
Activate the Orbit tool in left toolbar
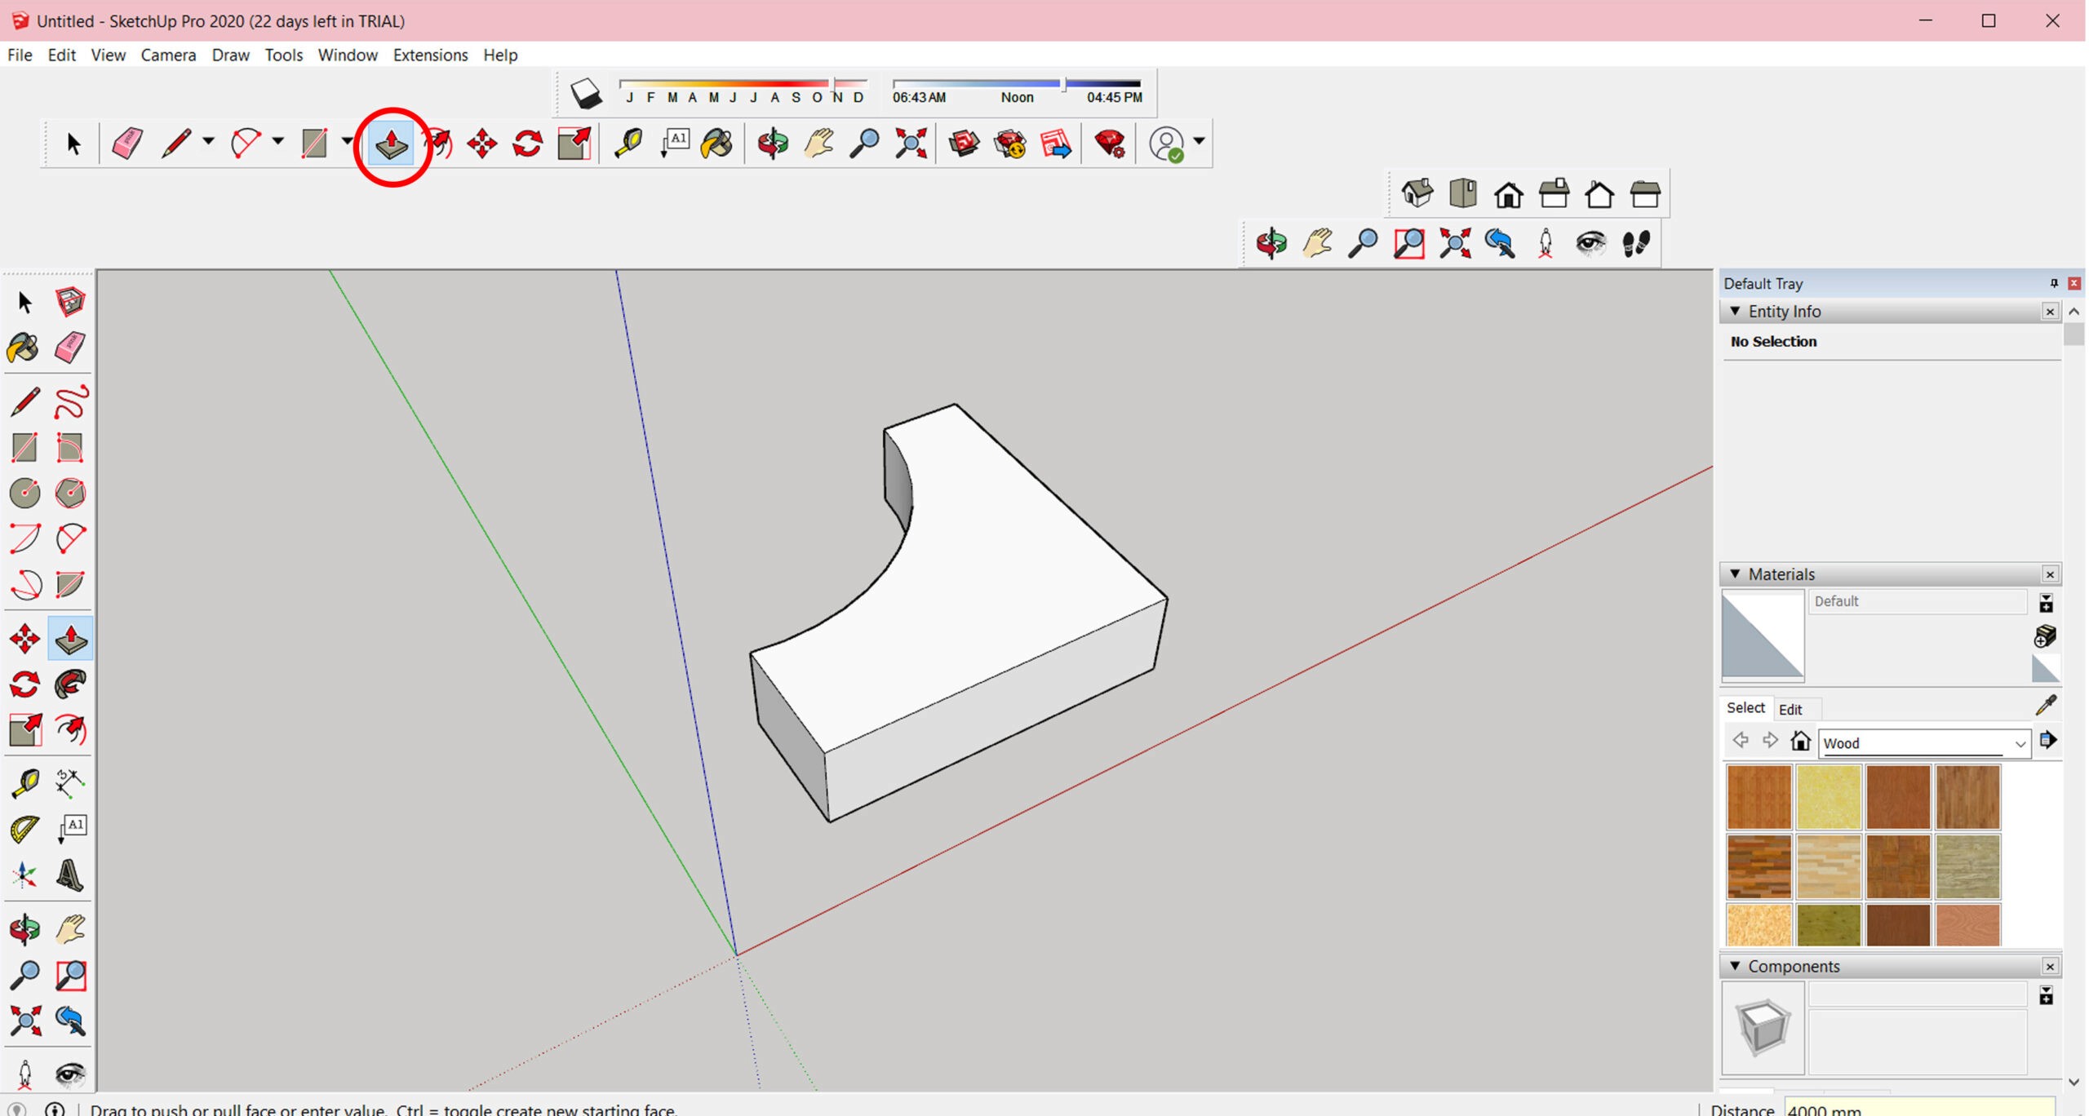[24, 929]
